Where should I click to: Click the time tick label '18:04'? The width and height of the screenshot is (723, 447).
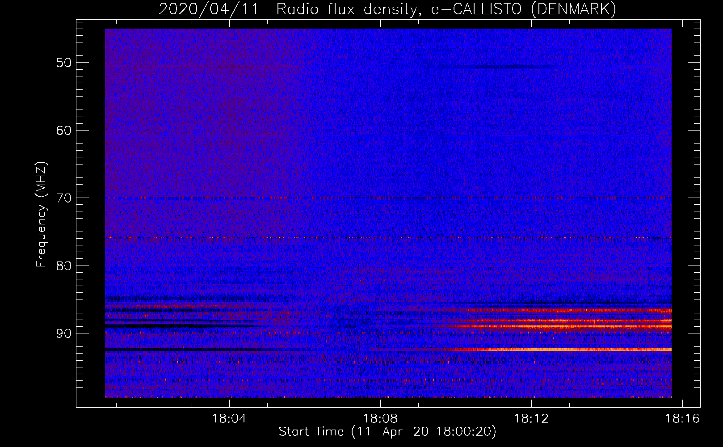coord(229,419)
